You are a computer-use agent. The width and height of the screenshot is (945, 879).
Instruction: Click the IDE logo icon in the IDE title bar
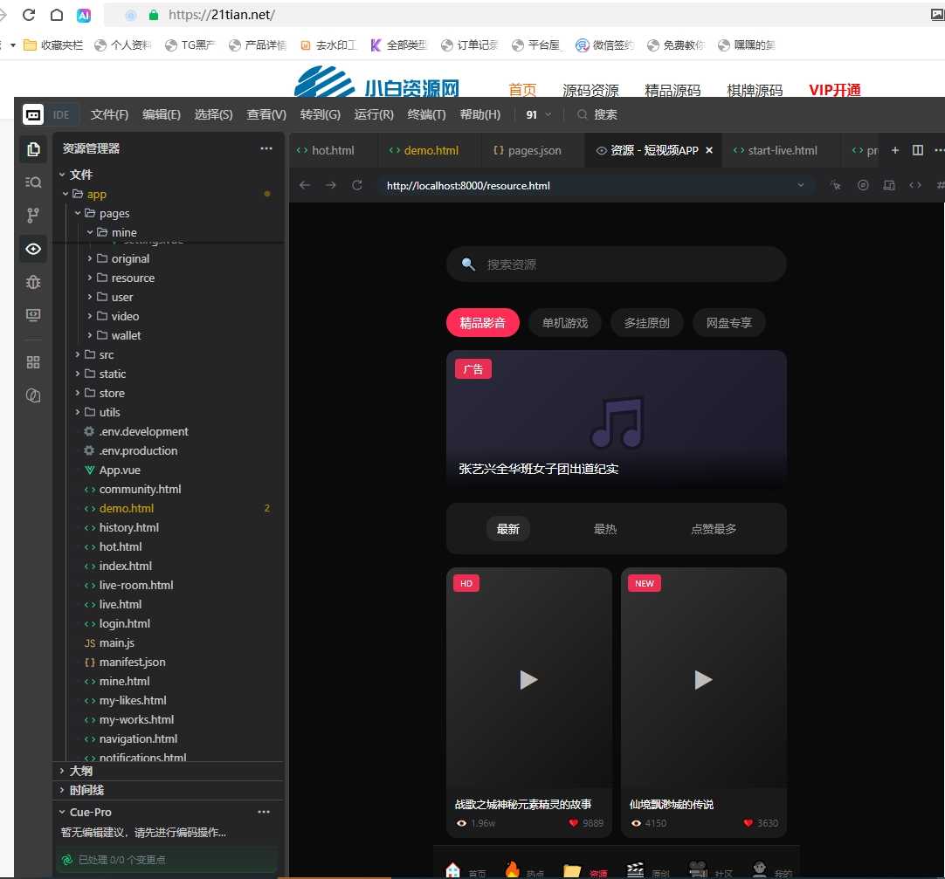pyautogui.click(x=33, y=114)
